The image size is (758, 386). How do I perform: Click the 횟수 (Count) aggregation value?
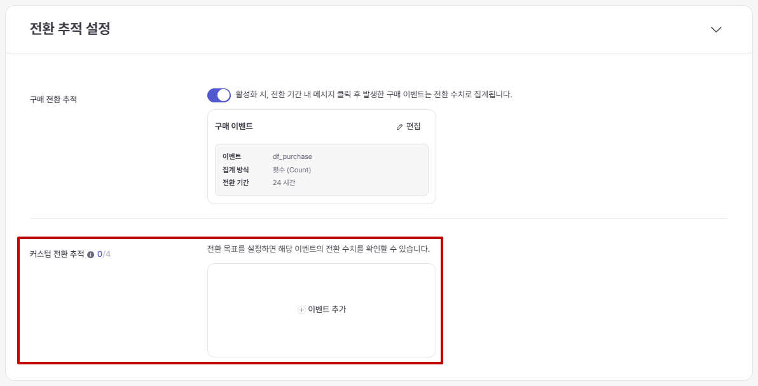point(291,170)
